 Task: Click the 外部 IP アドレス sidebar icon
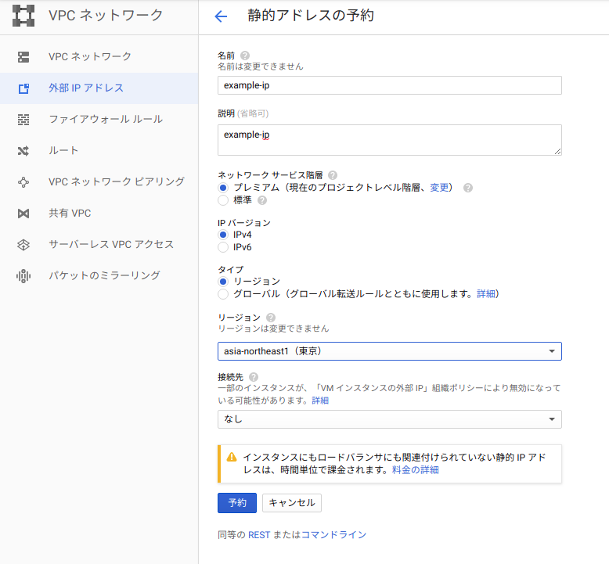[23, 88]
